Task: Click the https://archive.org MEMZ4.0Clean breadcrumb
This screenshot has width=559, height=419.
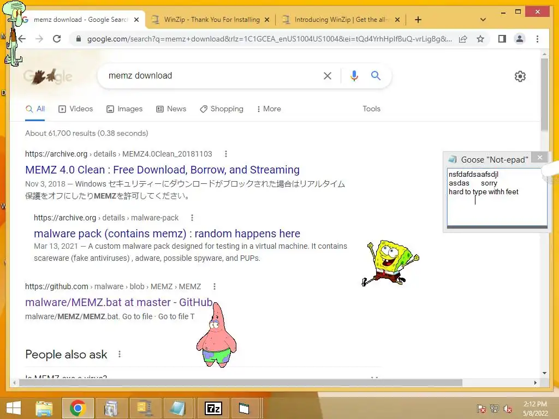Action: pos(118,154)
